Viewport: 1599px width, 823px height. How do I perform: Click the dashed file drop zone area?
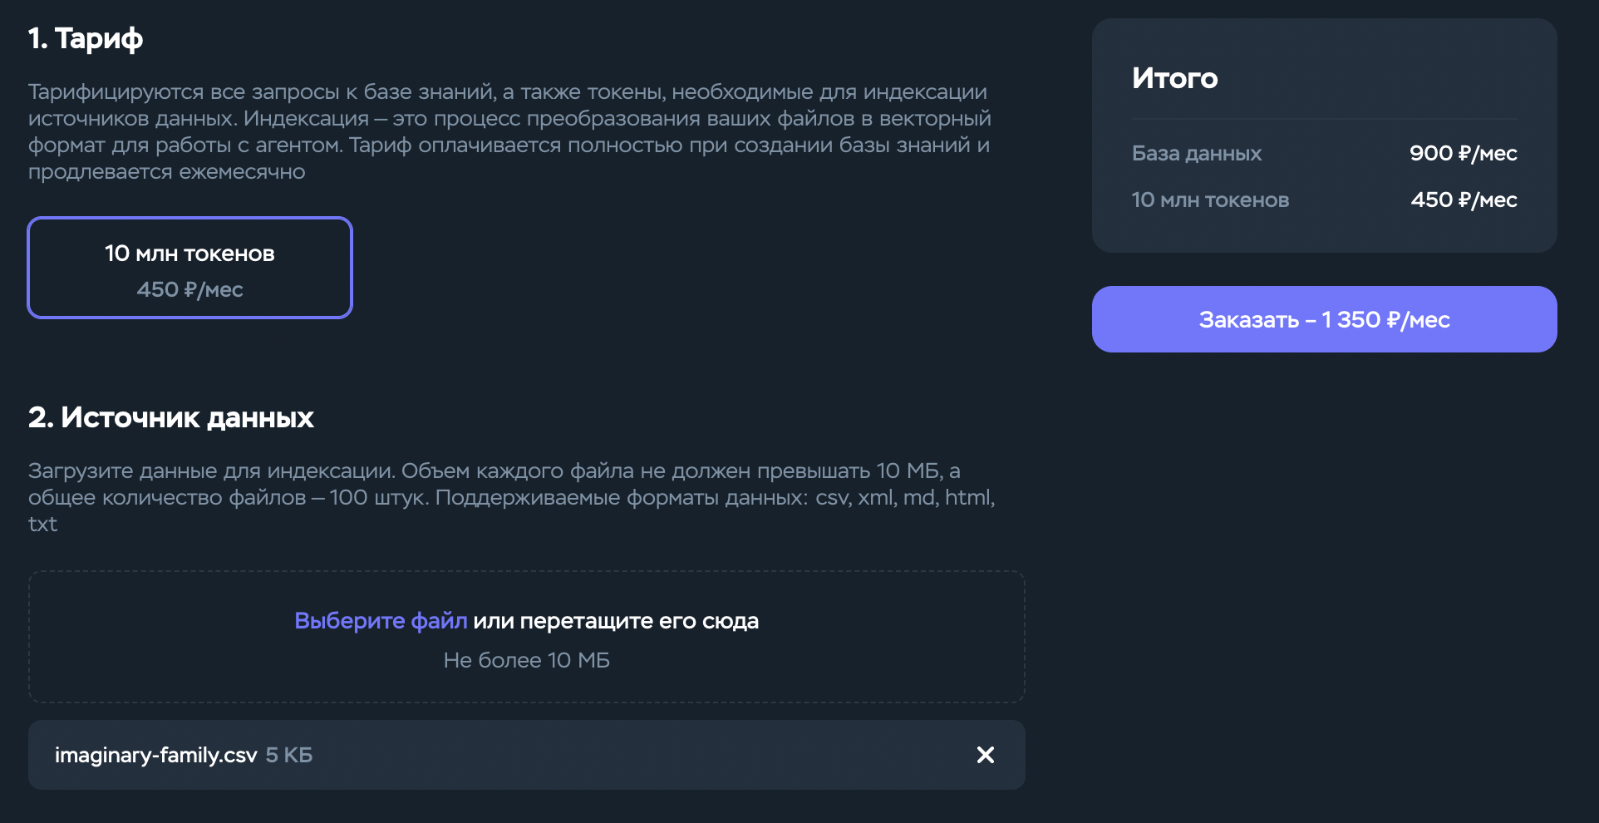tap(526, 637)
